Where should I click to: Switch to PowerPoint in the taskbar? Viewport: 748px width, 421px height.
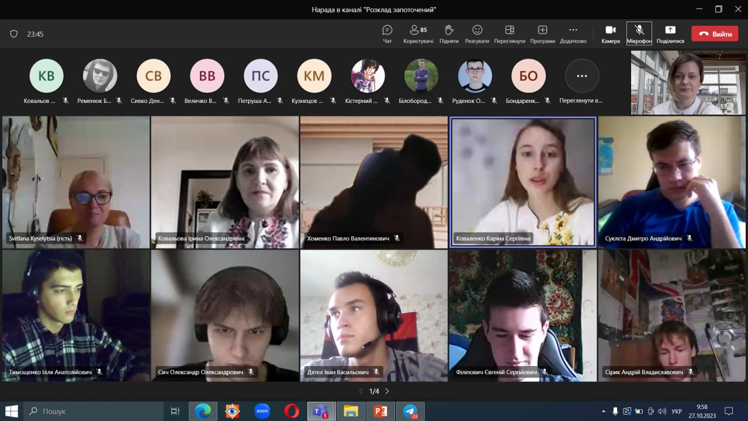pos(380,411)
